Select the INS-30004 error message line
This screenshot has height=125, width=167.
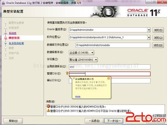tap(78, 107)
